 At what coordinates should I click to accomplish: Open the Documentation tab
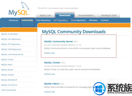[x=86, y=15]
